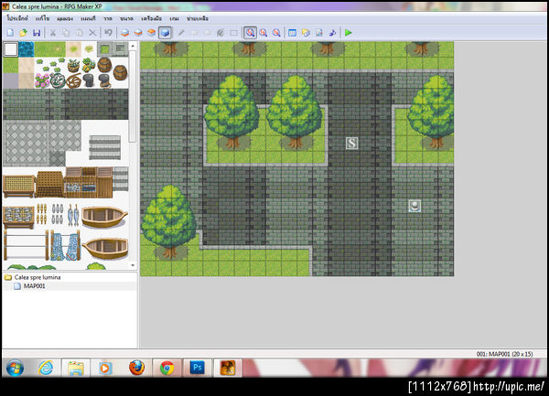Switch to map Layer 1
549x396 pixels.
click(x=124, y=33)
